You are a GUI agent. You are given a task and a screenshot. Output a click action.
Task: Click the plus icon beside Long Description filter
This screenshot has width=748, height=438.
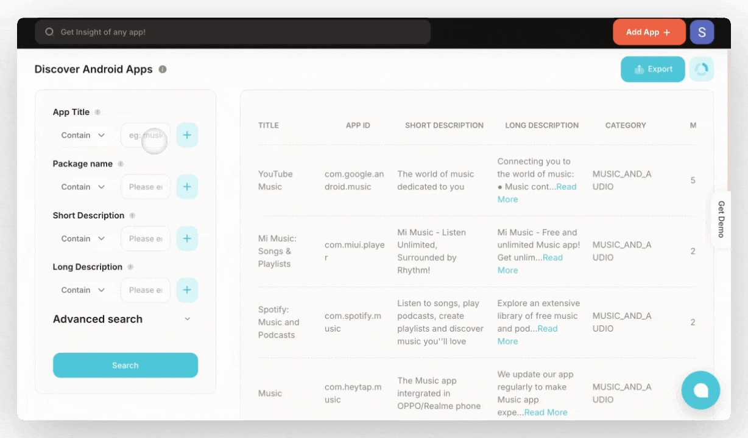(187, 290)
